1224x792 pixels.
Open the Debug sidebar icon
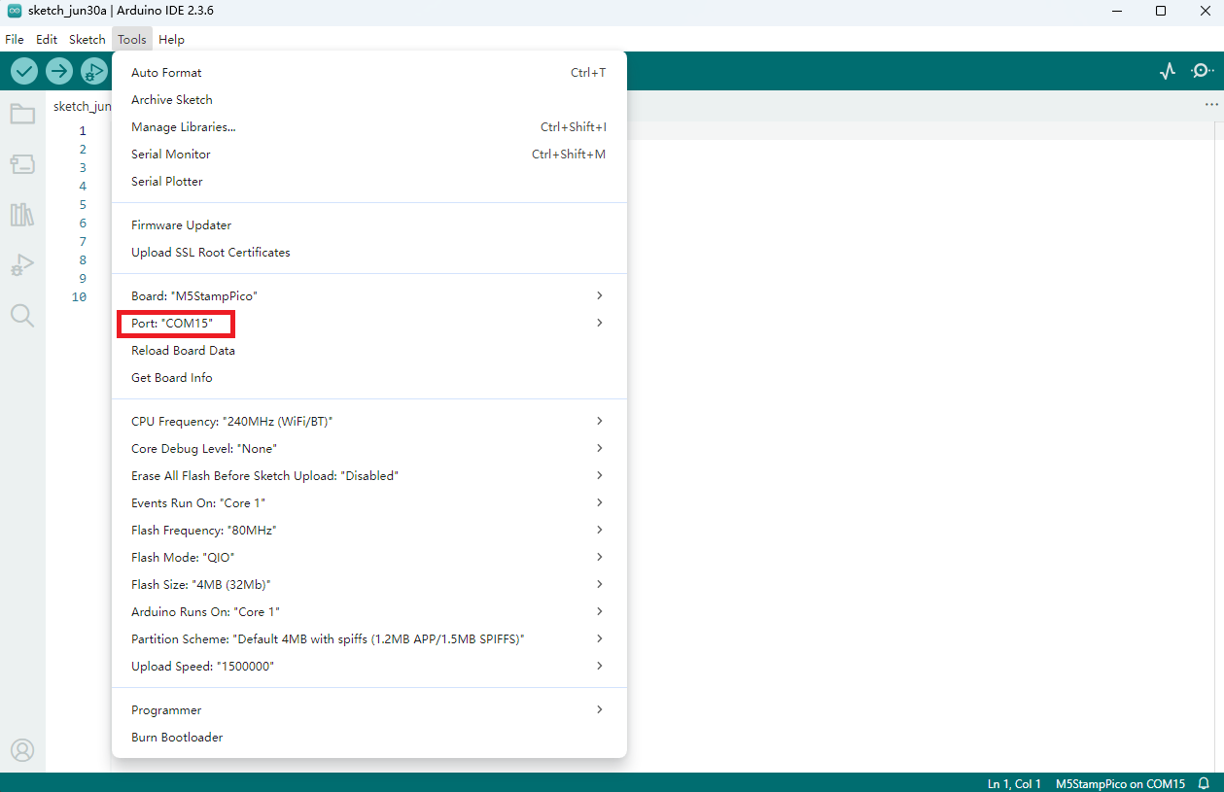coord(22,265)
